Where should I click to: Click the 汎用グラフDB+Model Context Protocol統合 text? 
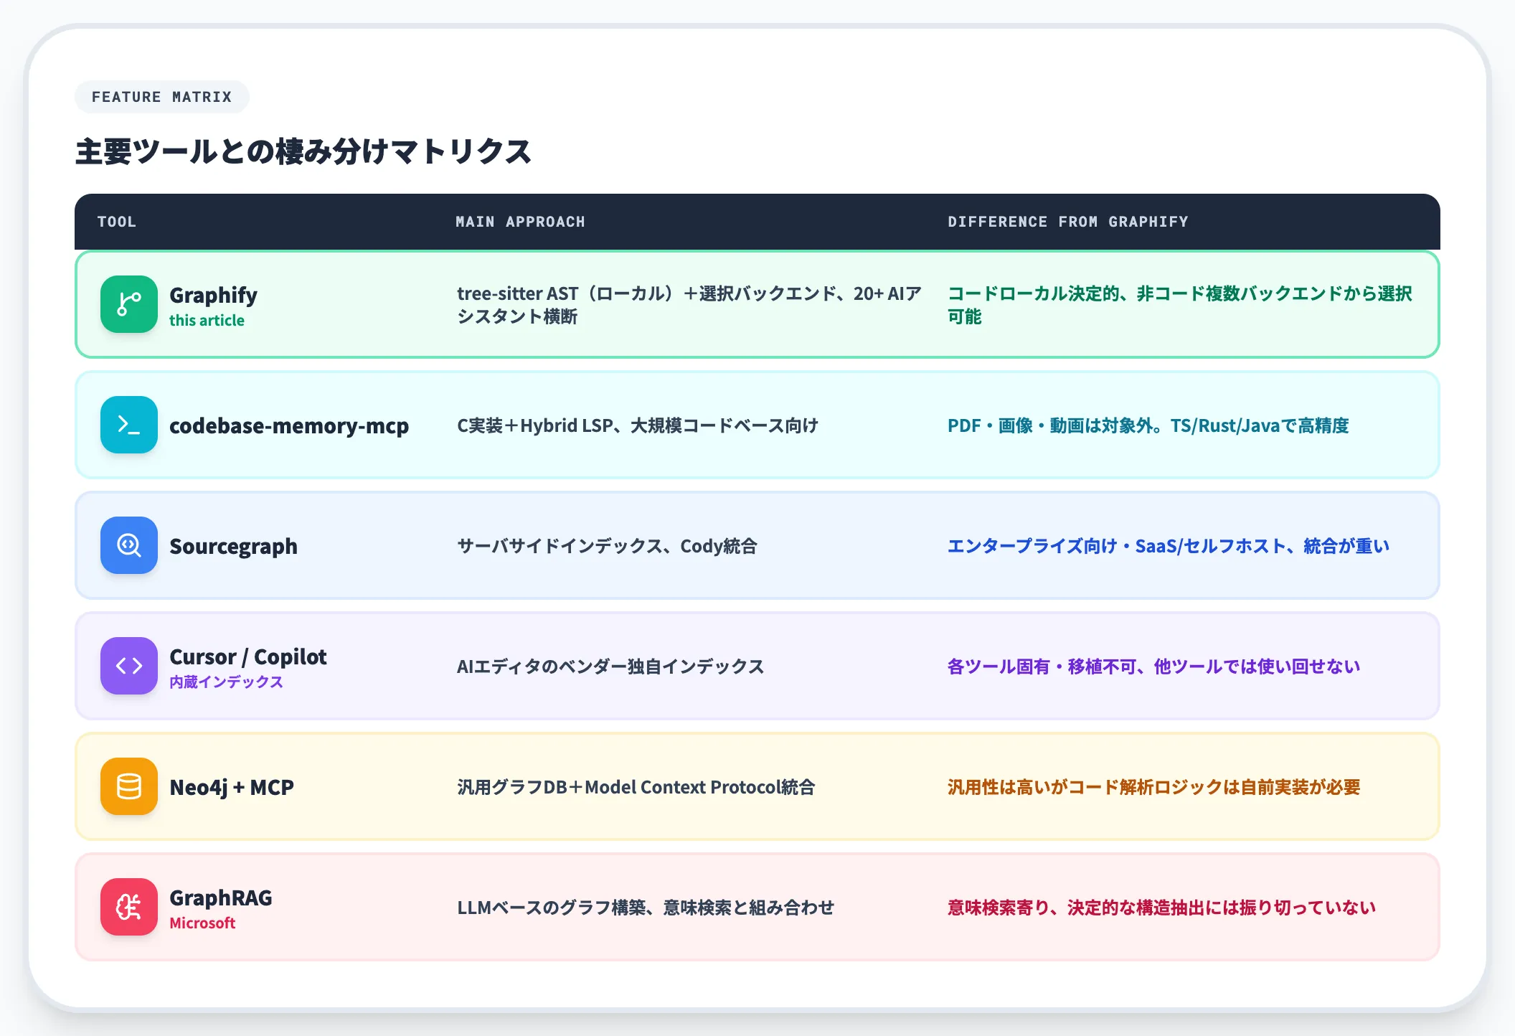636,787
